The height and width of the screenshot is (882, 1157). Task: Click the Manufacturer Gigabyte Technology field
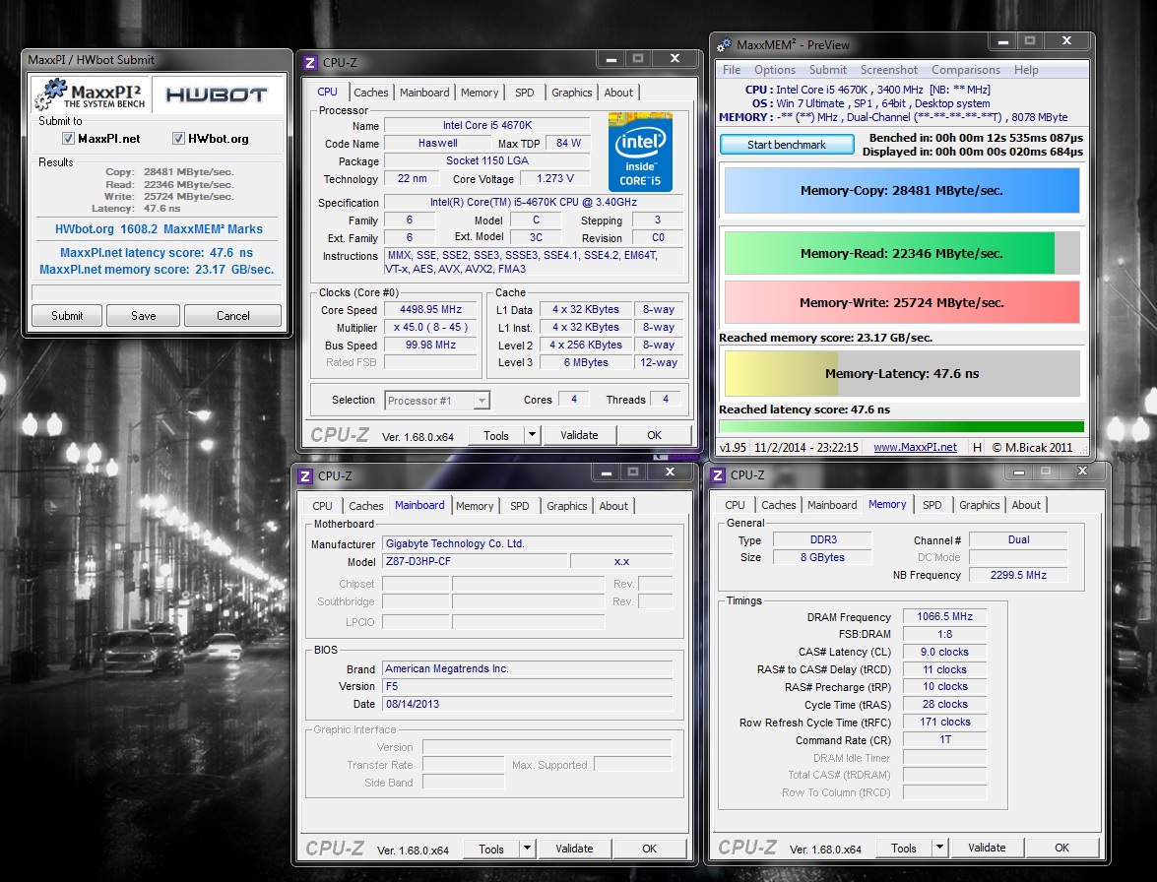pyautogui.click(x=528, y=543)
